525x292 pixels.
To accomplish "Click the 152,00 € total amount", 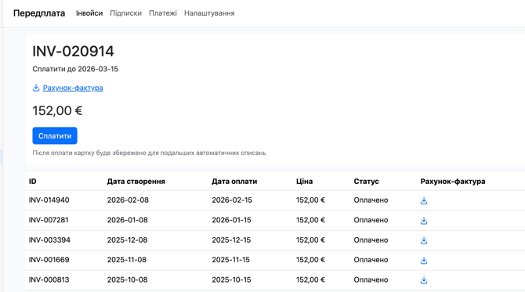I will point(57,110).
